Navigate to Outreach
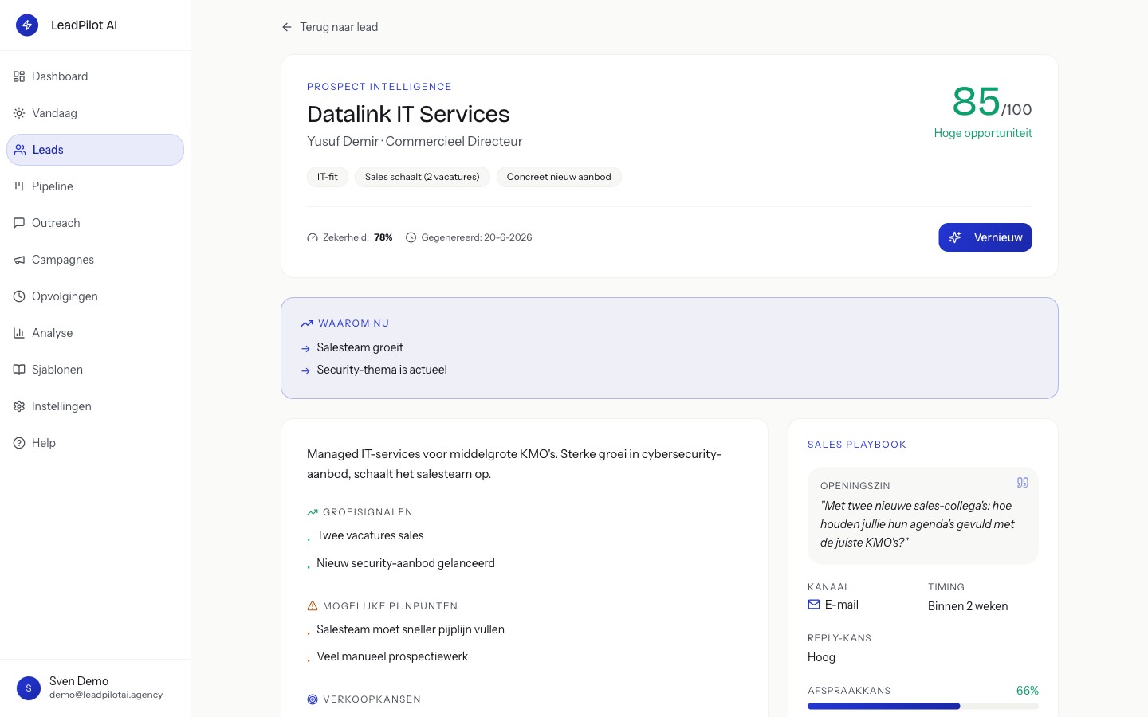 point(95,223)
